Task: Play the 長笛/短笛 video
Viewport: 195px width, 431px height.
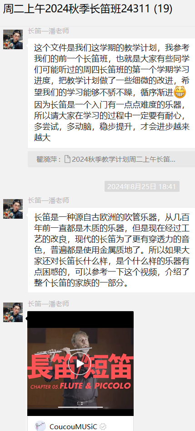Action: coord(80,364)
